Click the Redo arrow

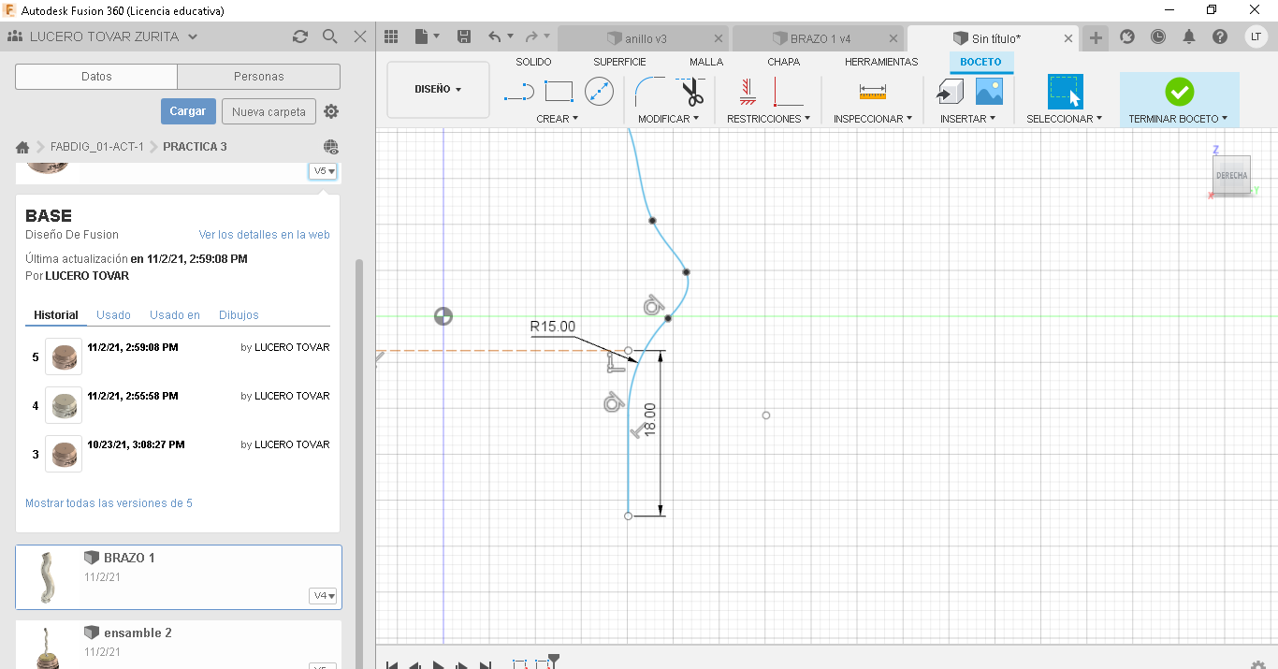pos(530,36)
